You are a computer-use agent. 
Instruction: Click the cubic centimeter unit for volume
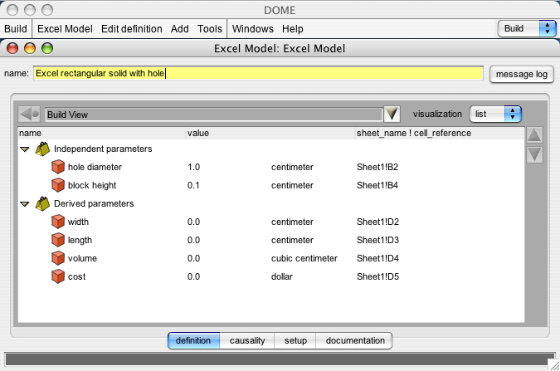click(x=304, y=258)
